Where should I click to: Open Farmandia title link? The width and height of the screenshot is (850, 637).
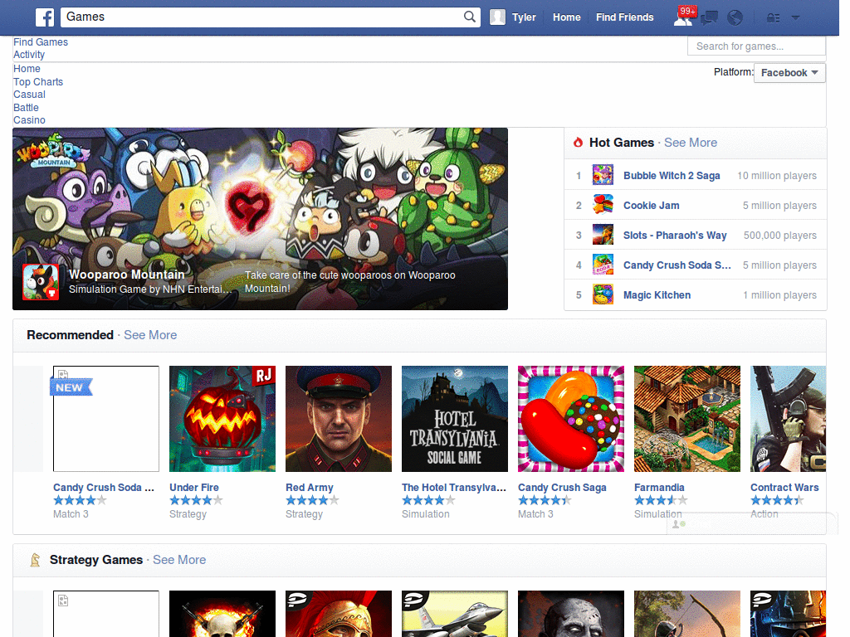659,487
